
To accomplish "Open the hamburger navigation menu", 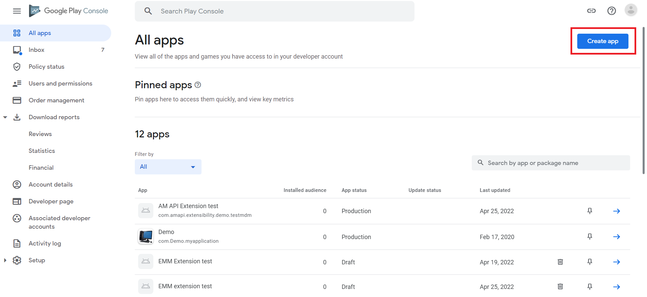I will pyautogui.click(x=17, y=11).
